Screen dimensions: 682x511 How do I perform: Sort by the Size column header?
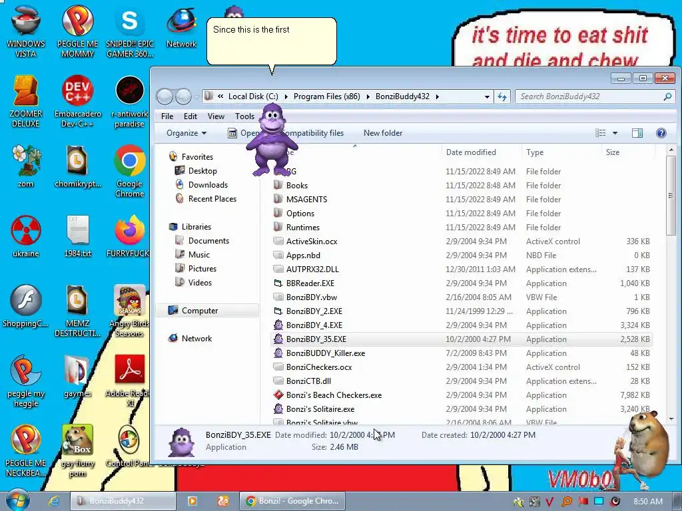click(x=628, y=152)
